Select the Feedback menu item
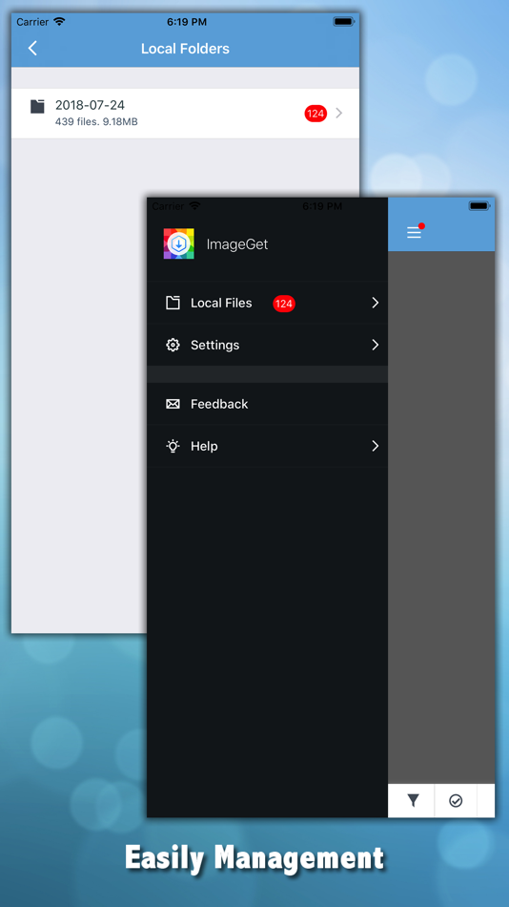This screenshot has width=509, height=907. (268, 404)
